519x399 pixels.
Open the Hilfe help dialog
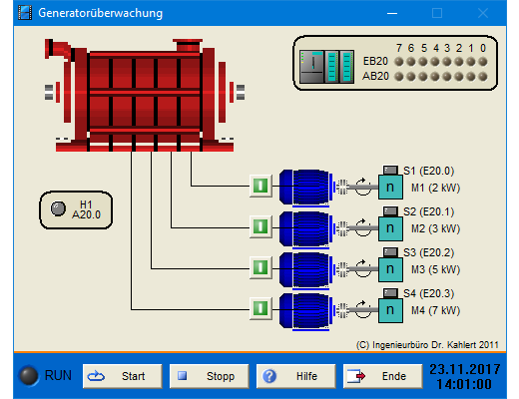tap(296, 376)
